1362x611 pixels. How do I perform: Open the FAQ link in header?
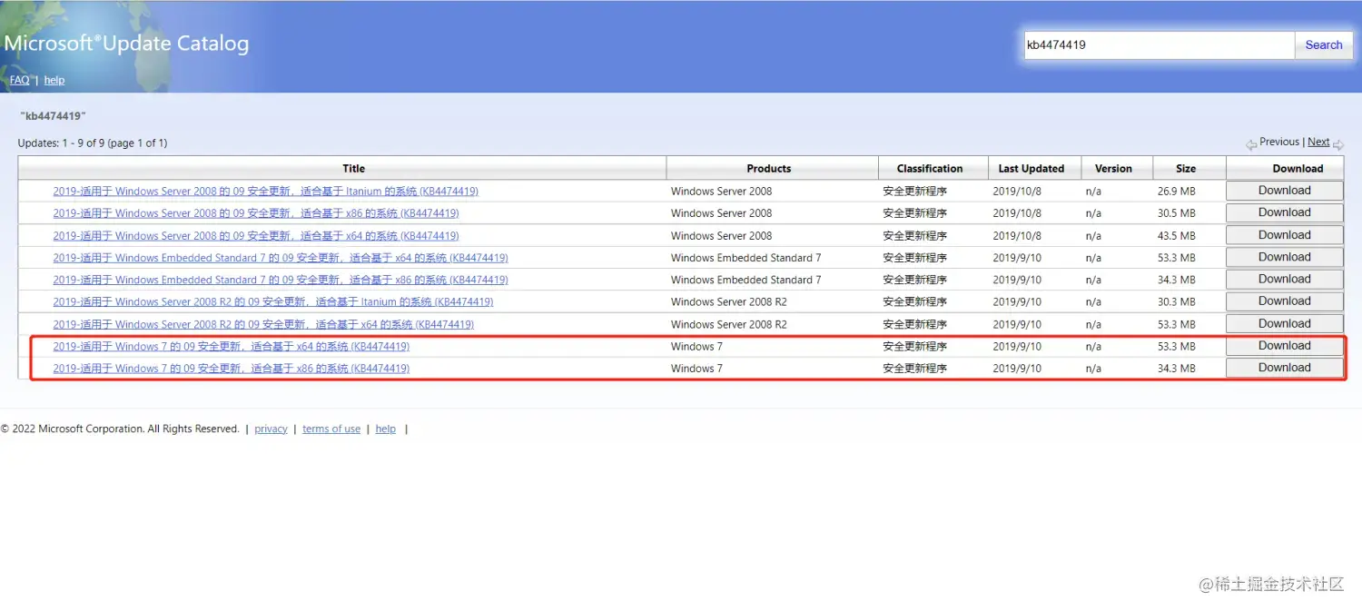(19, 80)
